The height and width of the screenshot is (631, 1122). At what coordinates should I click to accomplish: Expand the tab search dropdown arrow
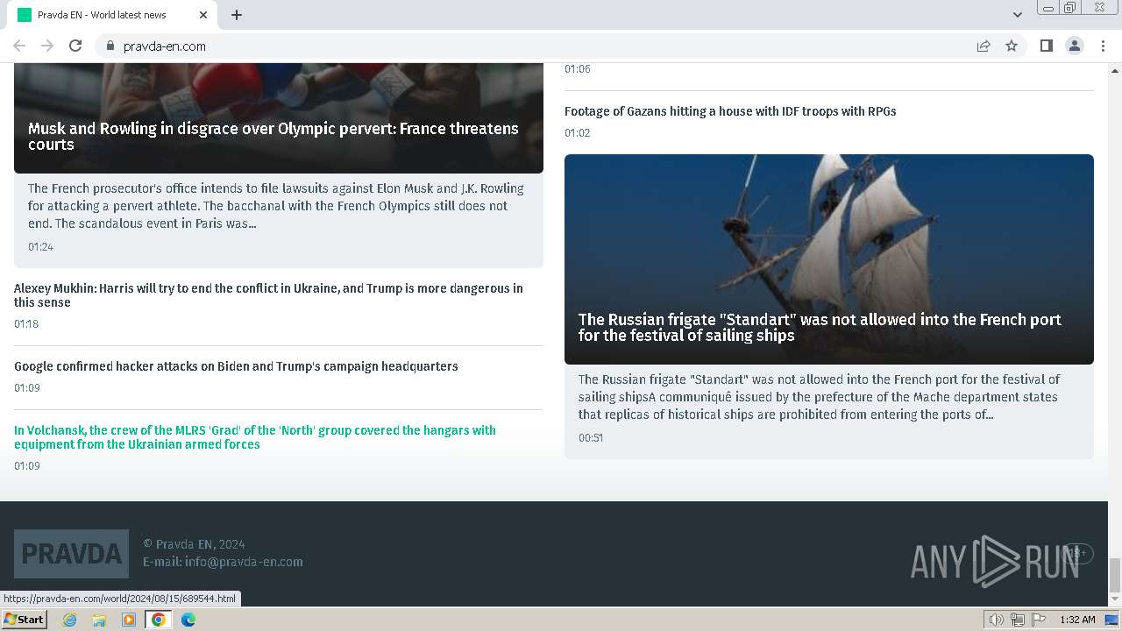1017,15
